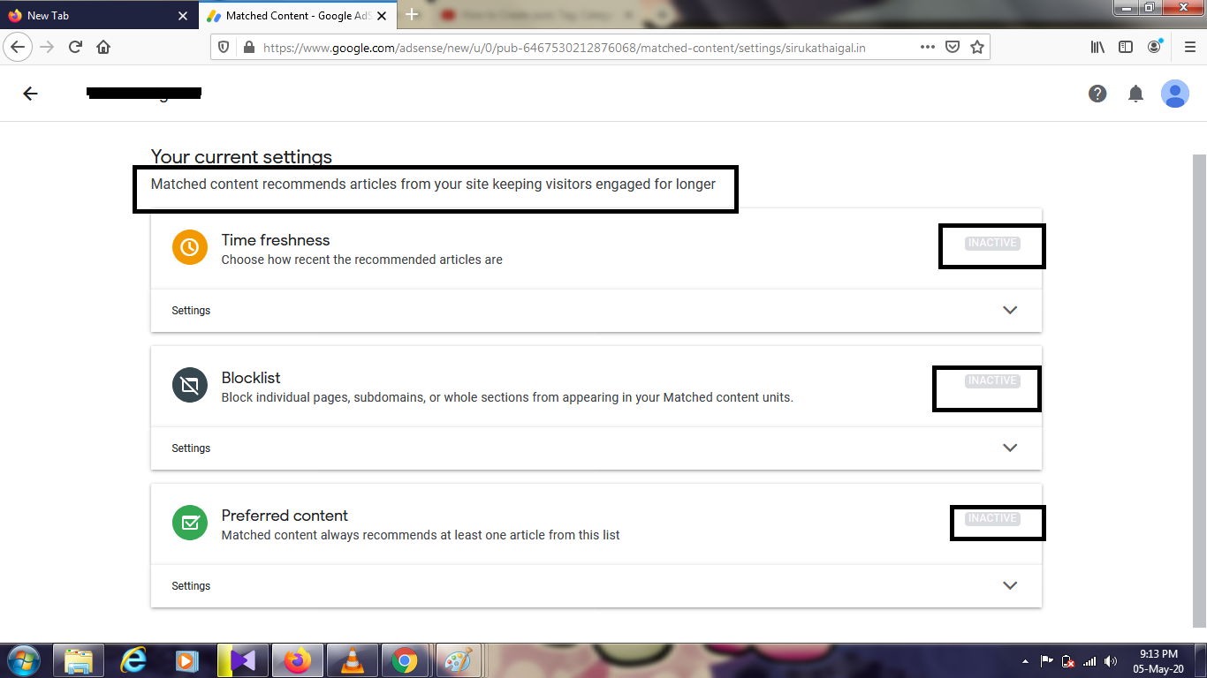Click the AdSense back arrow icon
The height and width of the screenshot is (678, 1207).
(x=30, y=94)
